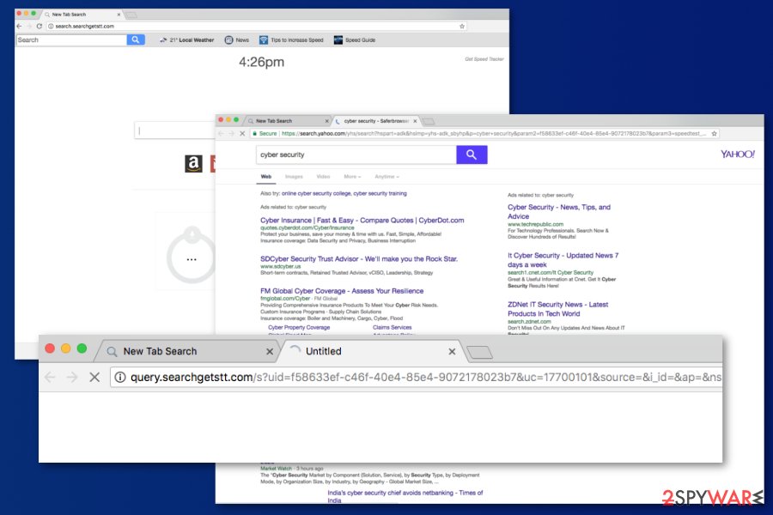
Task: Open the Claims Services sublink
Action: (392, 327)
